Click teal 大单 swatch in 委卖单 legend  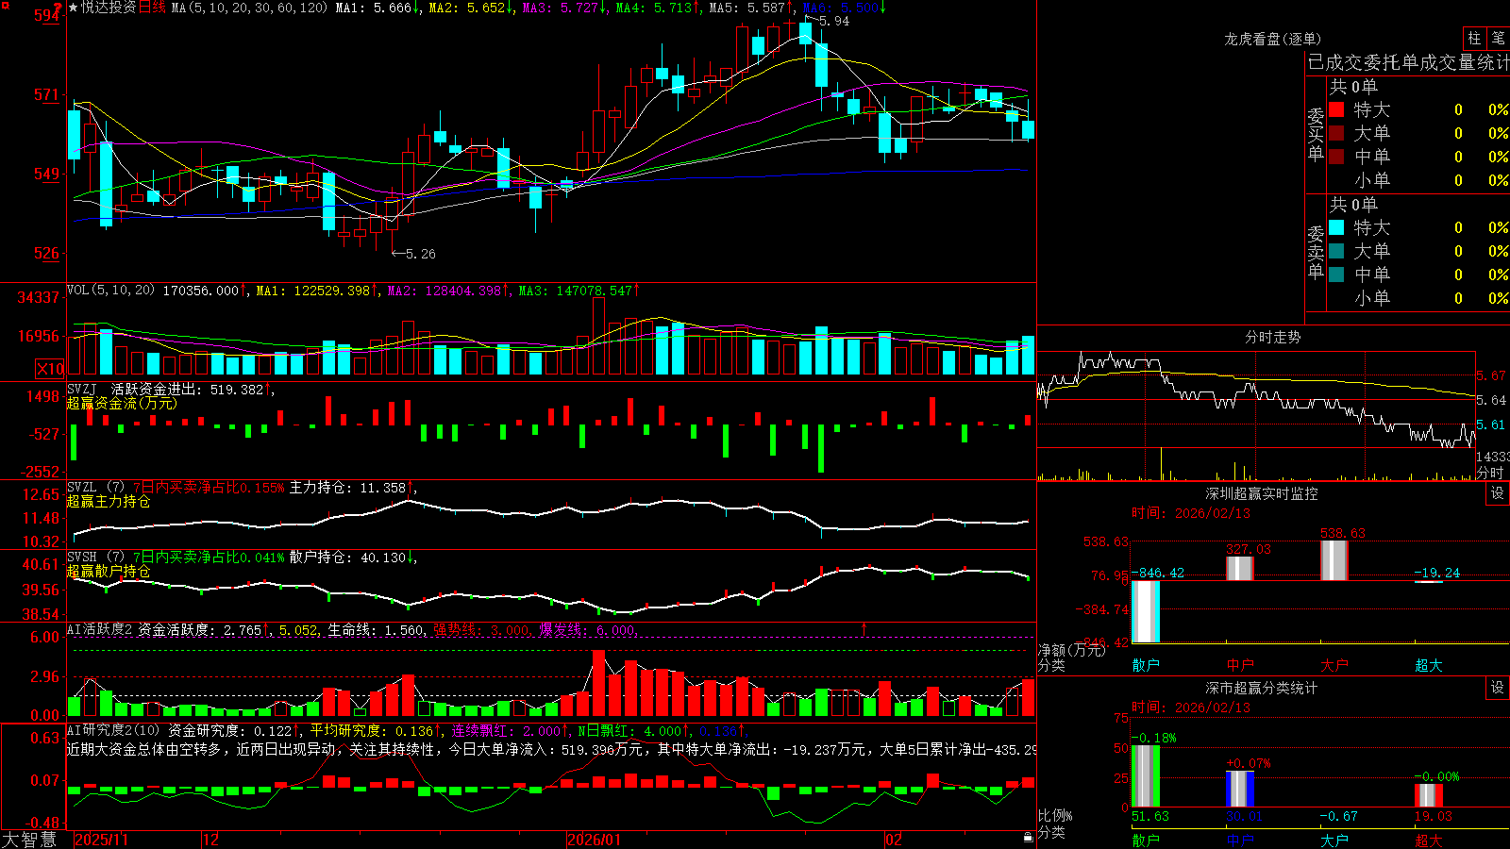(x=1336, y=251)
